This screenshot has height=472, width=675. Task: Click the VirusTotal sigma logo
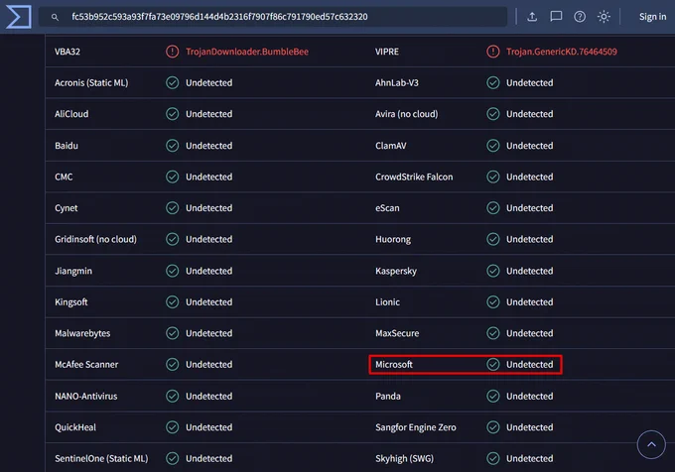(18, 17)
